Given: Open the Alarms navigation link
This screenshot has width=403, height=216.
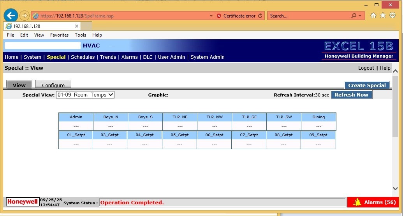Looking at the screenshot, I should [130, 57].
